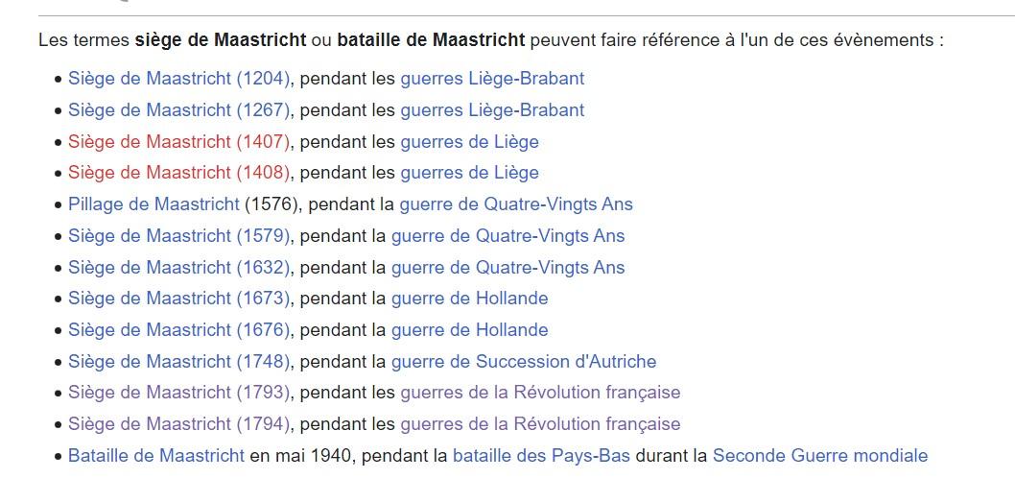This screenshot has height=479, width=1015.
Task: Go to the bataille des Pays-Bas article
Action: coord(541,456)
